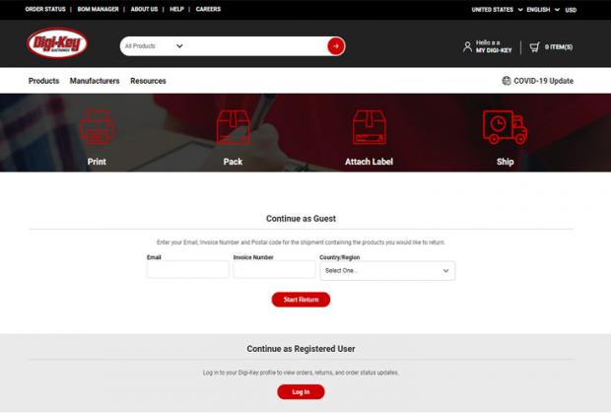
Task: Click the Continue as Guest heading
Action: tap(301, 218)
